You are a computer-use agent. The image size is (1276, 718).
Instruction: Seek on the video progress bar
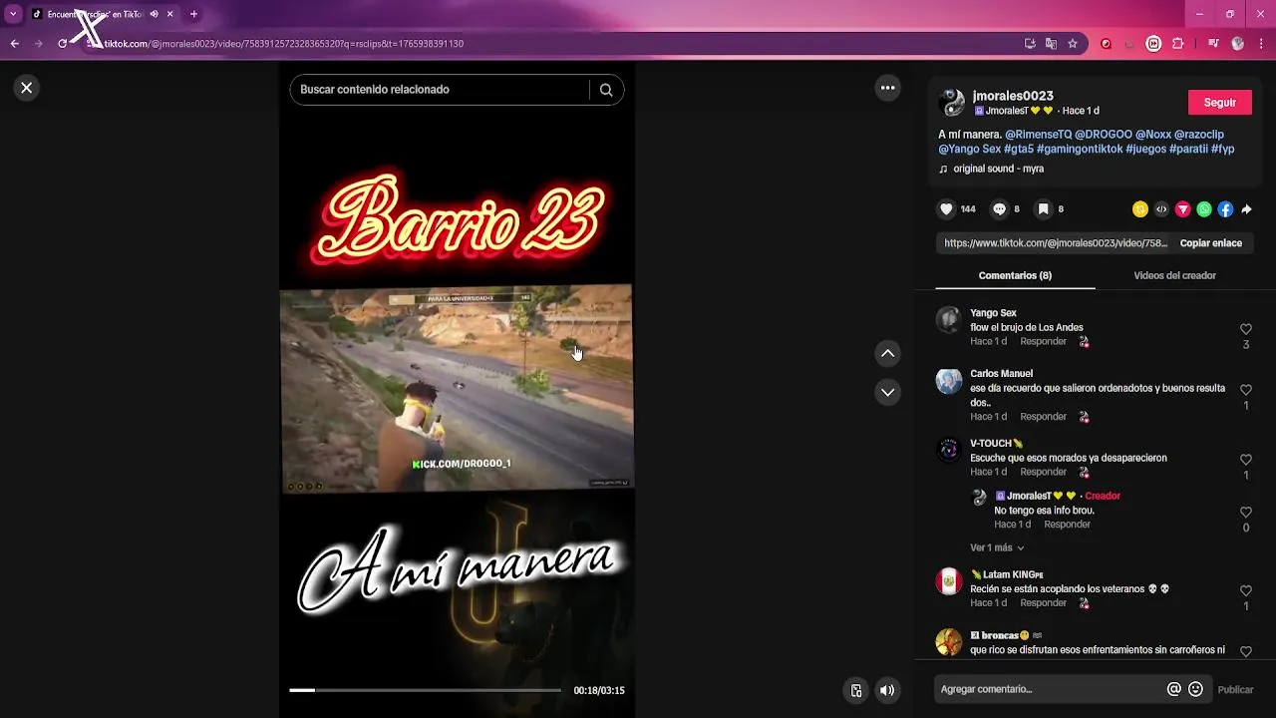(x=425, y=690)
